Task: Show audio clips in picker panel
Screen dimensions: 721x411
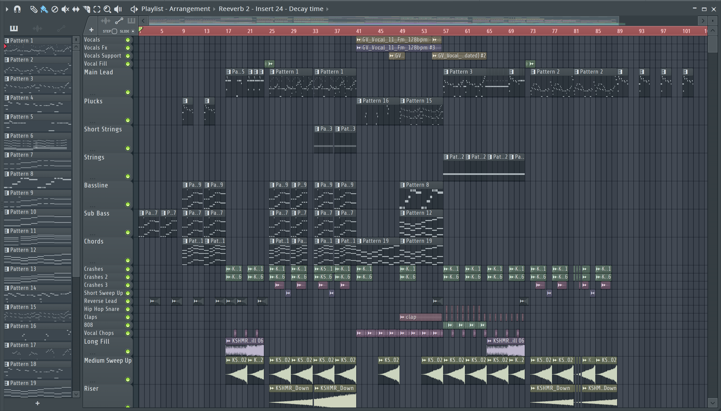Action: (x=37, y=28)
